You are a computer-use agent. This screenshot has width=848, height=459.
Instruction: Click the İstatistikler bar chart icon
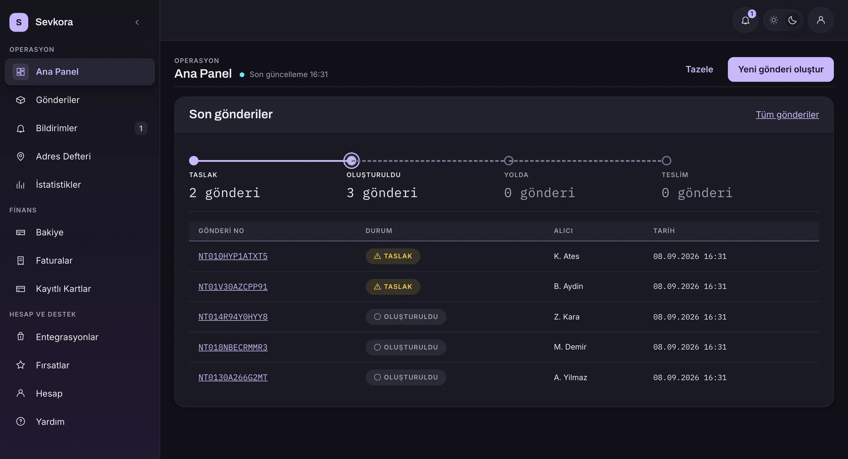[20, 185]
